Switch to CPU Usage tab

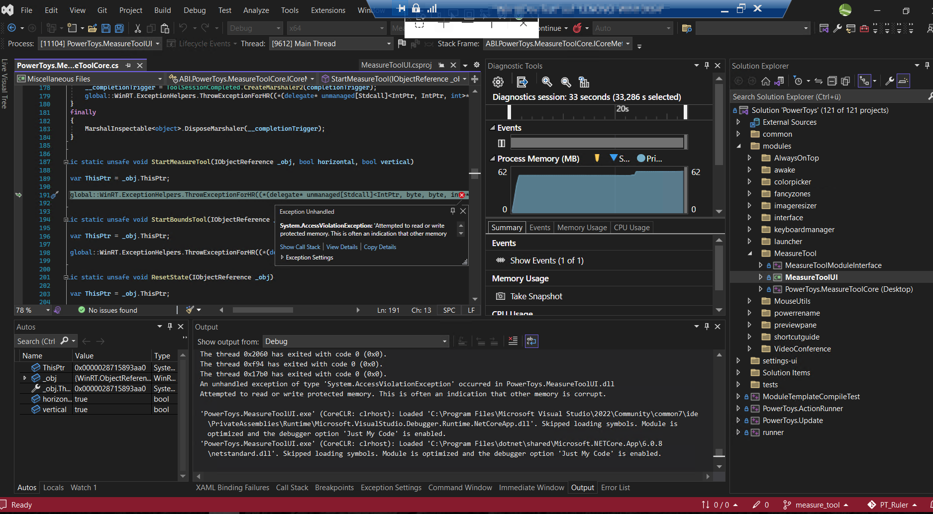coord(631,228)
